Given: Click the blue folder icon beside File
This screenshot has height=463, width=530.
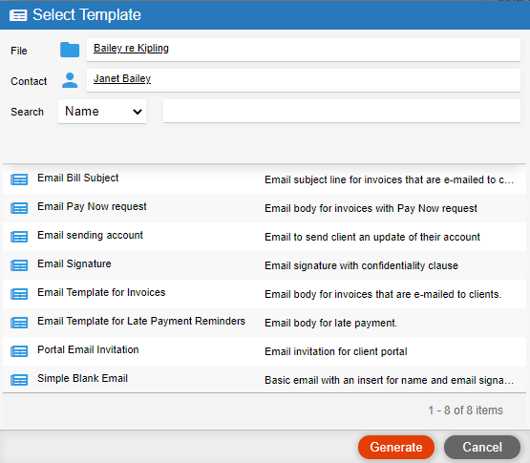Looking at the screenshot, I should click(70, 50).
